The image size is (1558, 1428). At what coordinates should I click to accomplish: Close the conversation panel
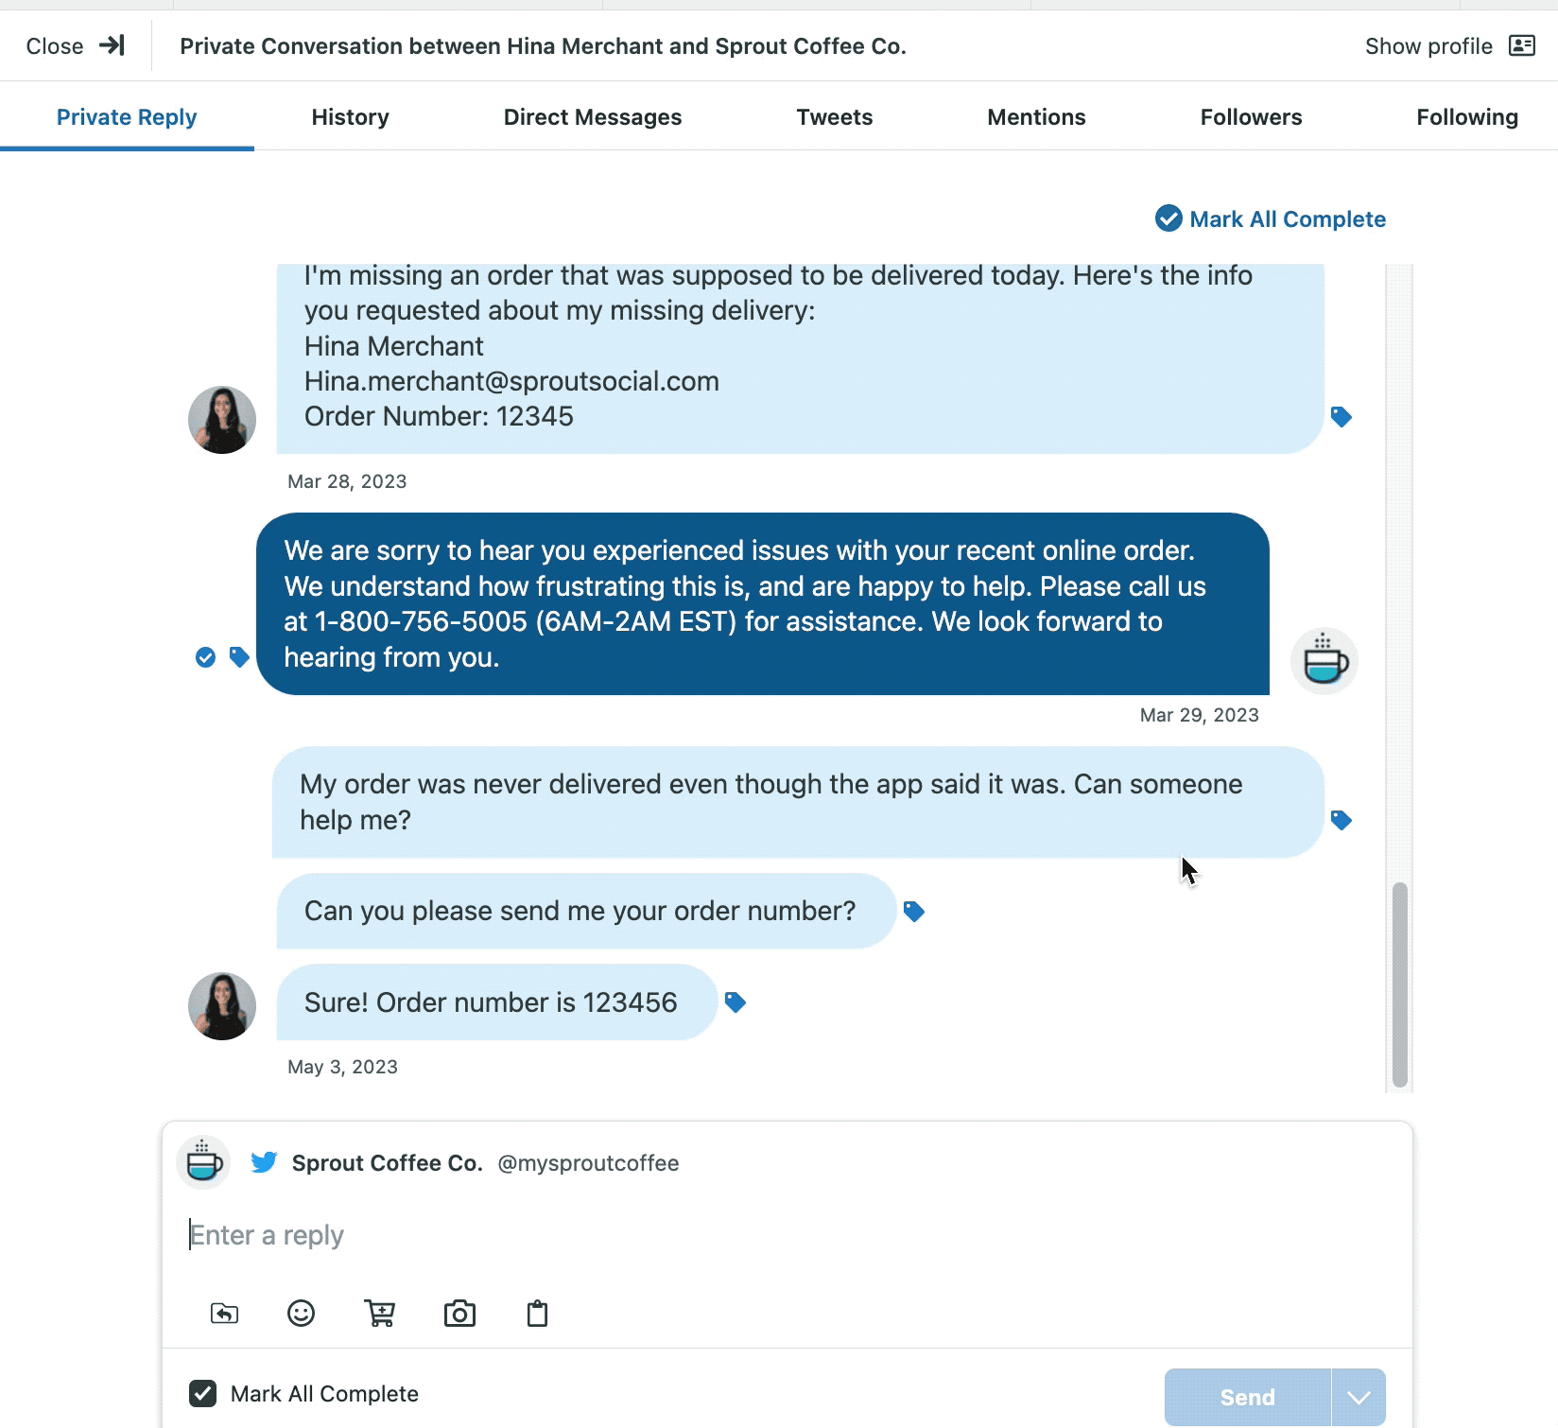[x=76, y=45]
